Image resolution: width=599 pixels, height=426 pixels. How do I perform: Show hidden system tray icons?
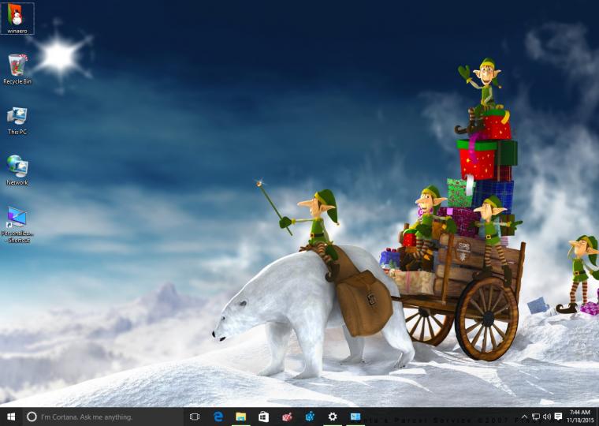(524, 417)
